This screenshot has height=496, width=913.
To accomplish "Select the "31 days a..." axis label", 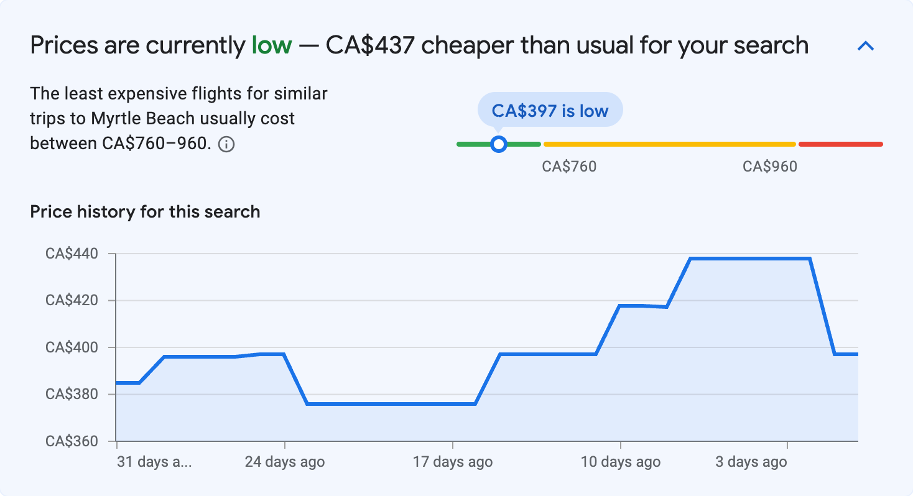I will click(x=155, y=462).
